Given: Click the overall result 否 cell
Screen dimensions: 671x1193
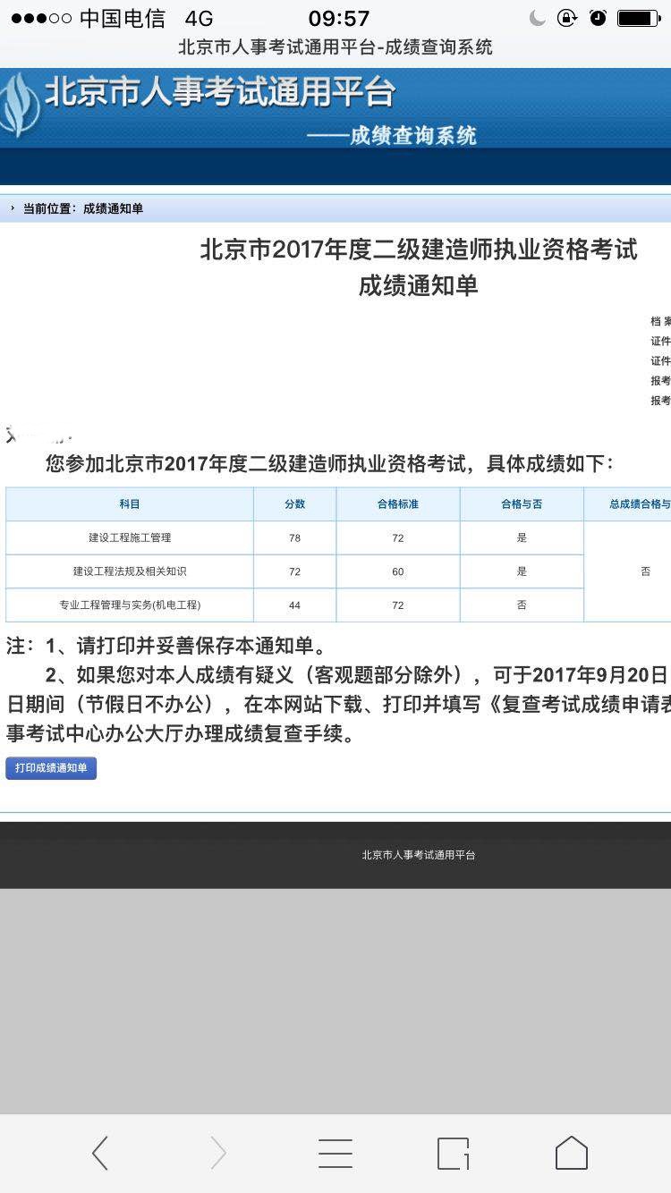Looking at the screenshot, I should pyautogui.click(x=627, y=571).
